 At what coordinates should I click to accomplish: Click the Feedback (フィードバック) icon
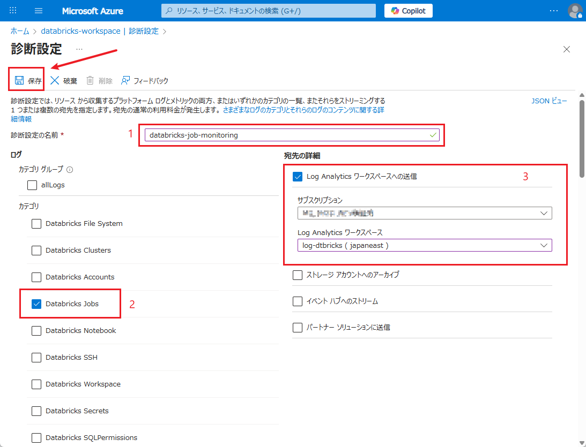point(125,81)
